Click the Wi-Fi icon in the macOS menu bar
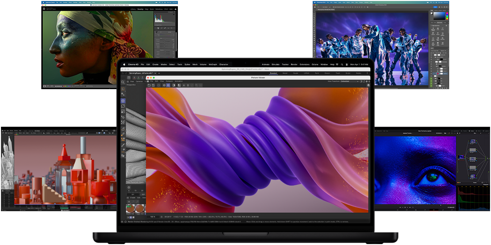The width and height of the screenshot is (491, 245). [337, 64]
